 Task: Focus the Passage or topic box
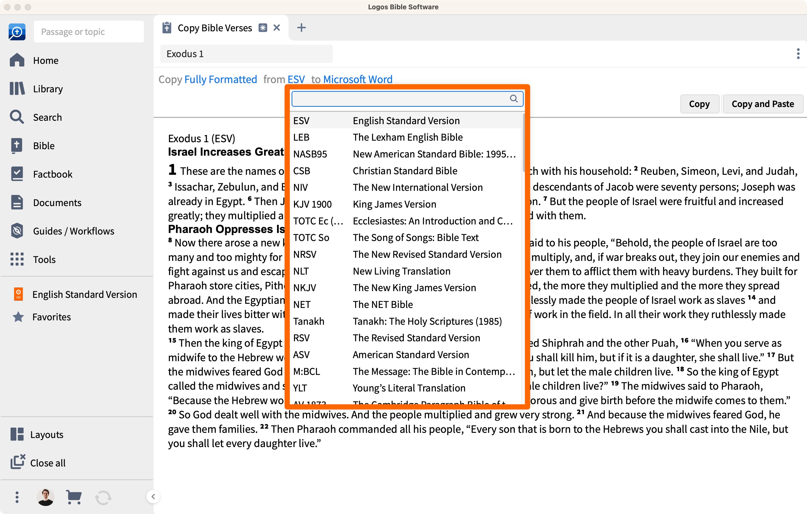tap(89, 32)
